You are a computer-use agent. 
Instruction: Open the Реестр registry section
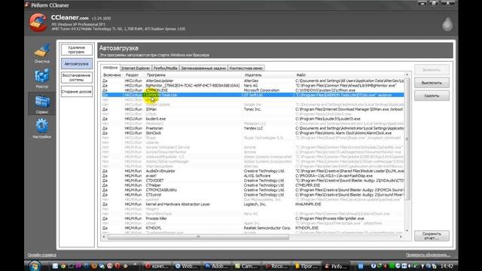42,78
